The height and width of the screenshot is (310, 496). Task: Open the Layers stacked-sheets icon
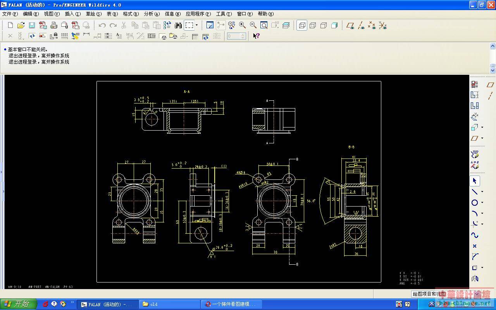tap(286, 25)
